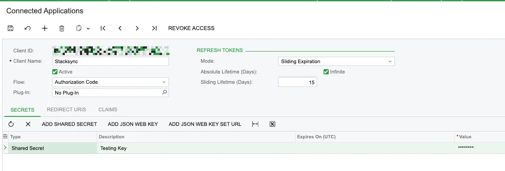Open the refresh token Mode dropdown
Screen dimensions: 505x171
coord(336,61)
